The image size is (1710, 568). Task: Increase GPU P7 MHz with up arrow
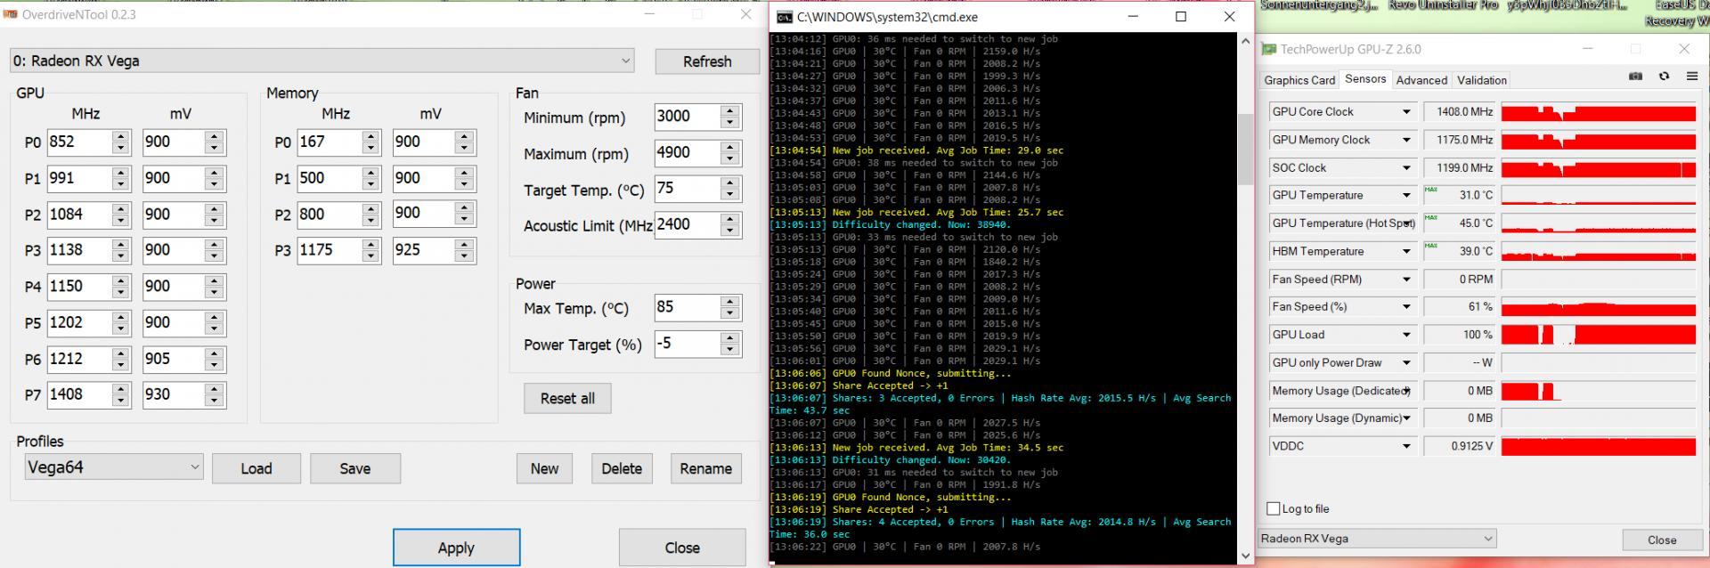pyautogui.click(x=121, y=389)
